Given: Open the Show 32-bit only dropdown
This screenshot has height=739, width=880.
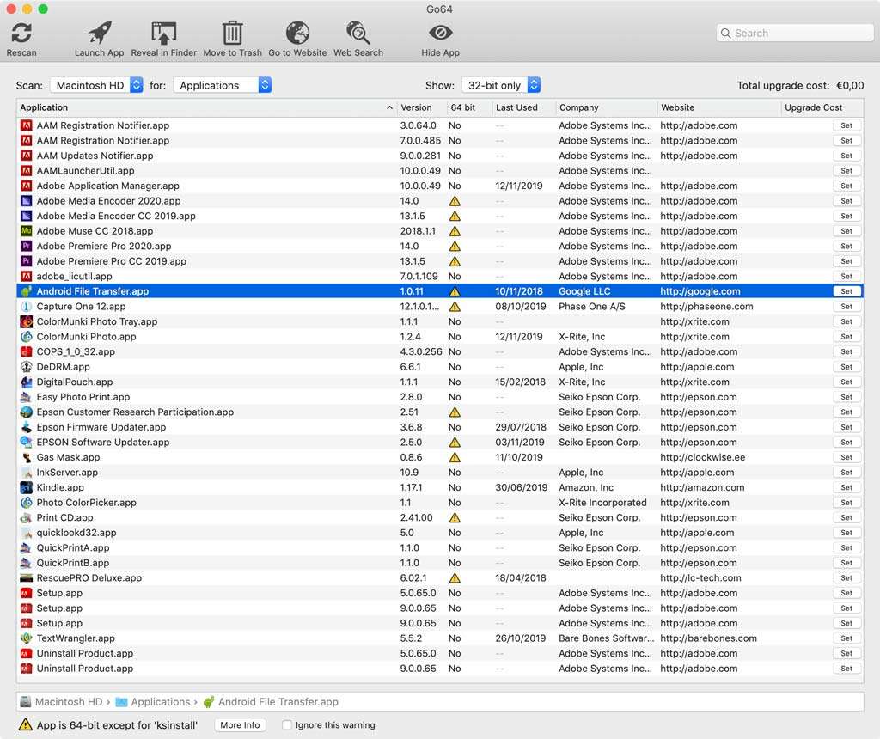Looking at the screenshot, I should [x=501, y=85].
